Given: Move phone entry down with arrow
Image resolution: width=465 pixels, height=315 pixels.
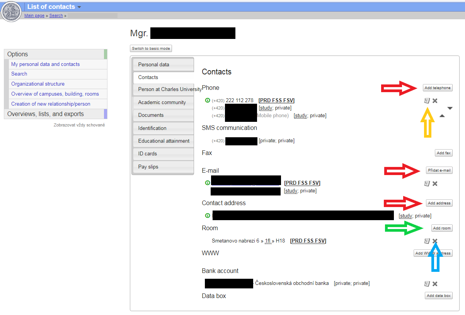Looking at the screenshot, I should pyautogui.click(x=450, y=108).
